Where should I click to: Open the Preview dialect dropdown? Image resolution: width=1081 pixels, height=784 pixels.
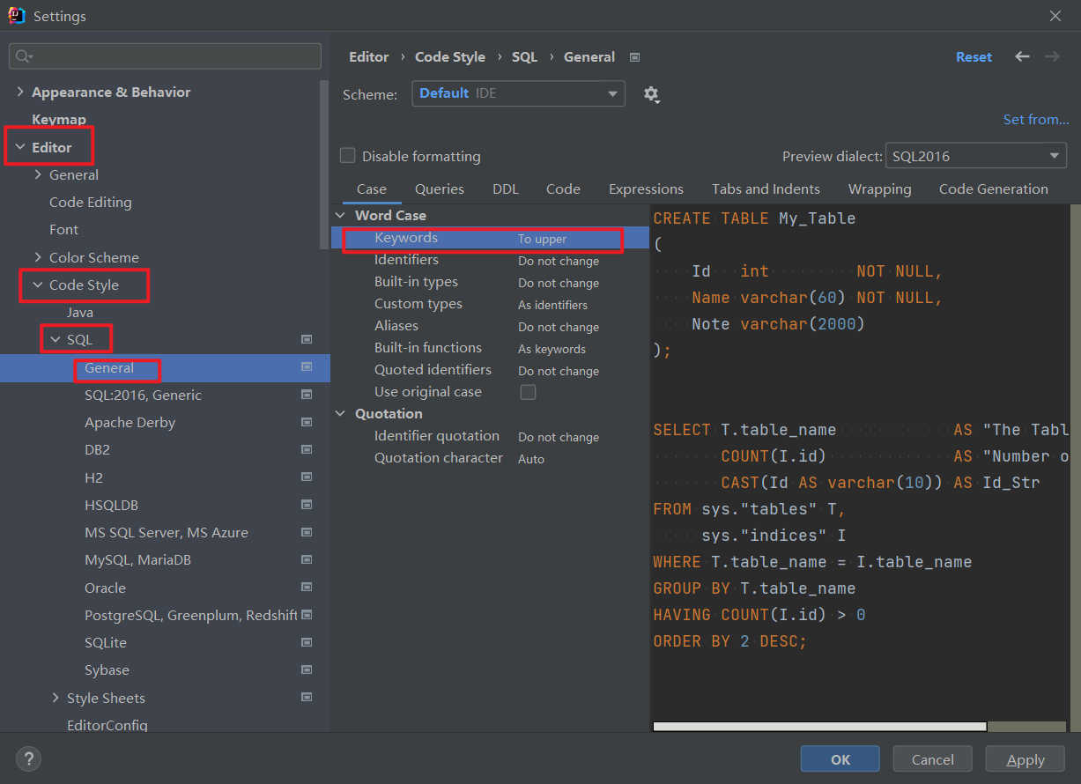pos(975,156)
